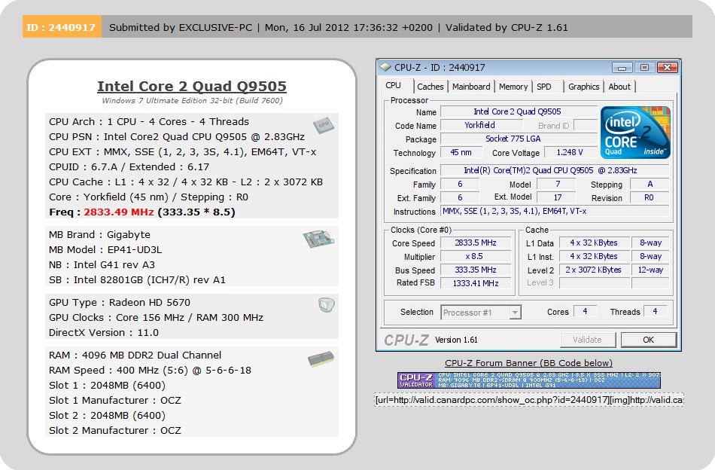
Task: Click the Technology value 45 nm
Action: coord(461,152)
